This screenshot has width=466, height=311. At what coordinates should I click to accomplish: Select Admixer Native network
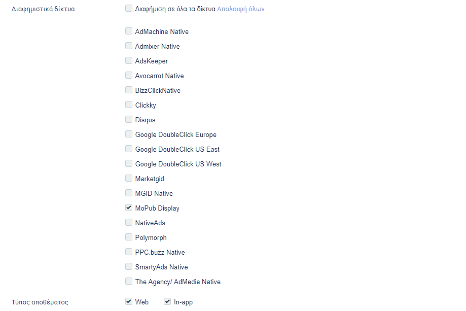(x=129, y=46)
